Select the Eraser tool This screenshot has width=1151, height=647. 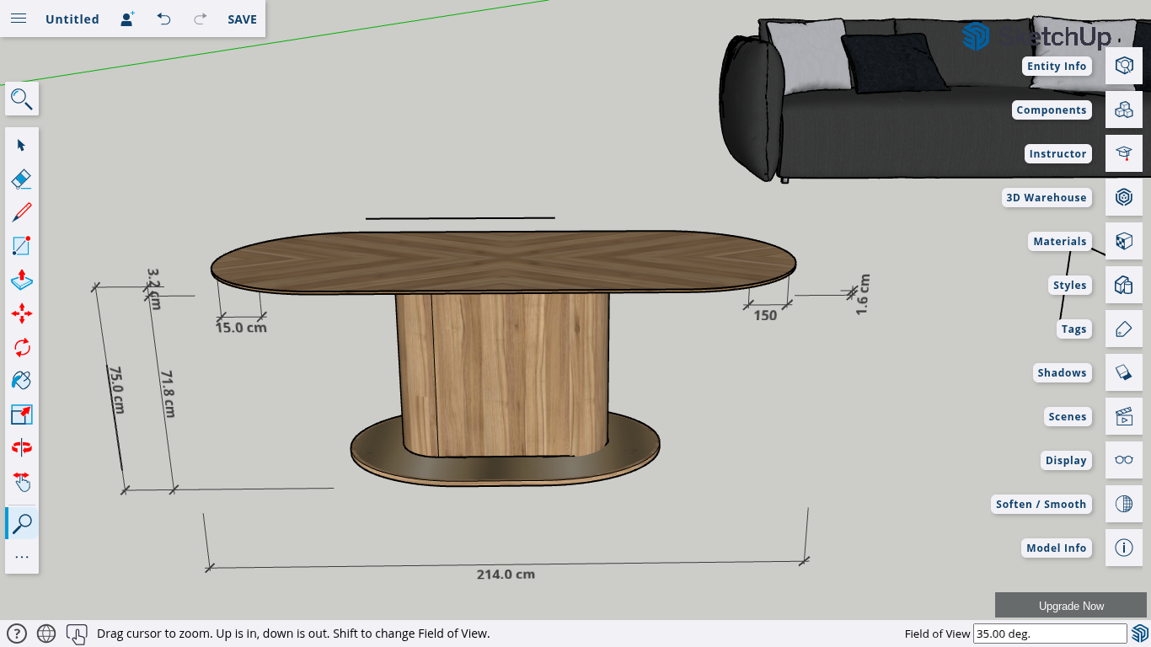pyautogui.click(x=22, y=179)
